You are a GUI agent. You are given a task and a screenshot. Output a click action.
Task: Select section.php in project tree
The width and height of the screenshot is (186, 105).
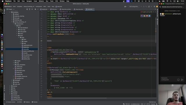click(26, 59)
